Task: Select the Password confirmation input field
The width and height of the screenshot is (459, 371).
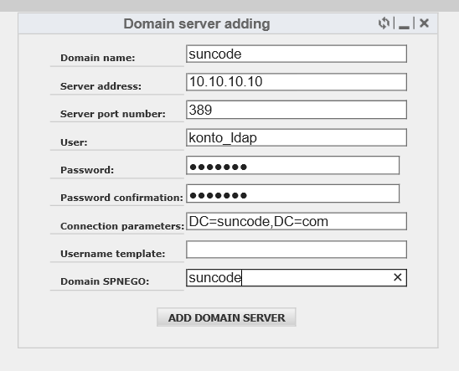Action: click(292, 193)
